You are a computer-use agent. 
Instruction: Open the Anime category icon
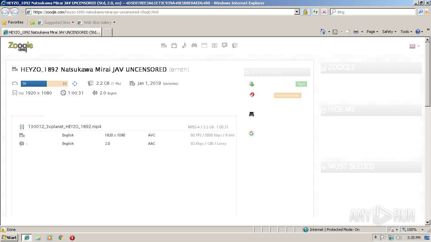click(x=225, y=45)
